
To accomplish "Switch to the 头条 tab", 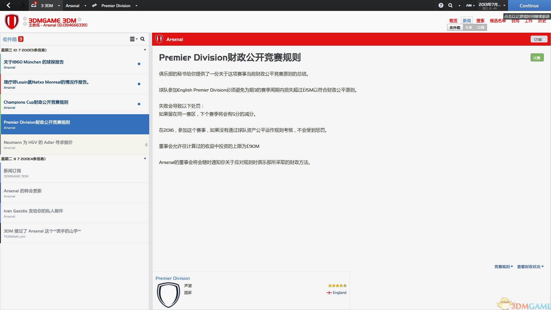I will (469, 28).
